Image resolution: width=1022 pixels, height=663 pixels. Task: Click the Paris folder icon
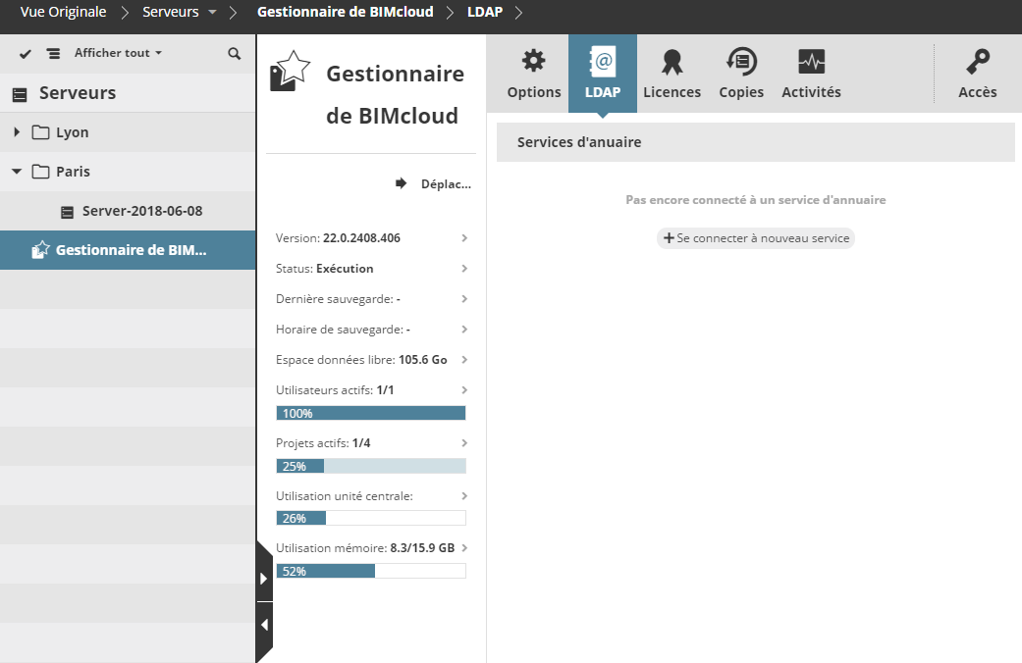[x=41, y=172]
